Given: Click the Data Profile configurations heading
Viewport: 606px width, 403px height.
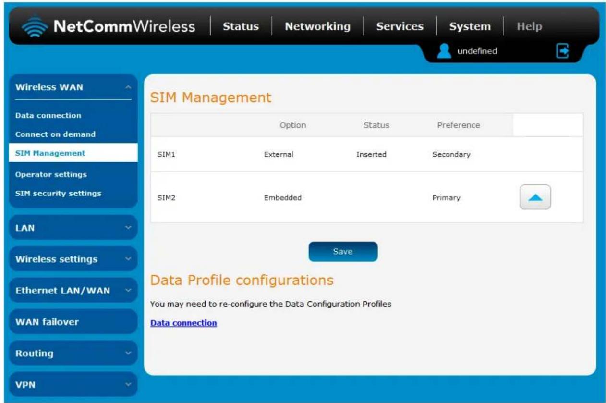Looking at the screenshot, I should 242,280.
